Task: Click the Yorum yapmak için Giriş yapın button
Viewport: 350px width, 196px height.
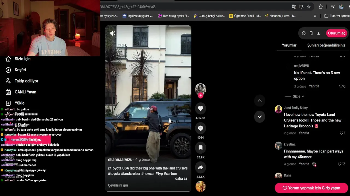Action: pyautogui.click(x=311, y=188)
